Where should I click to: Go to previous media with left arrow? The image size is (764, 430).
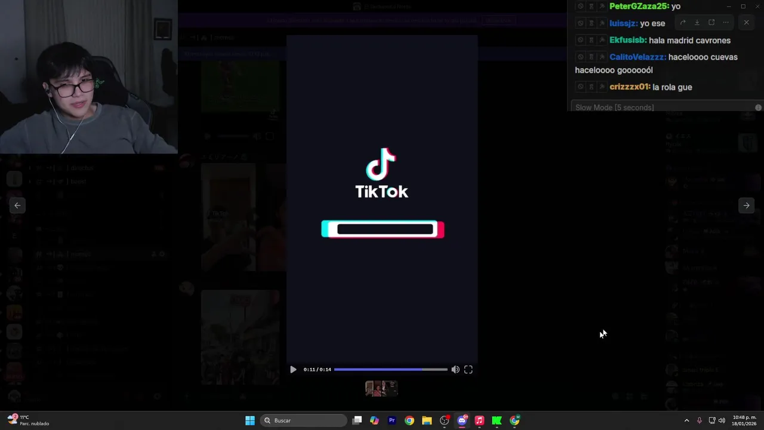(17, 205)
